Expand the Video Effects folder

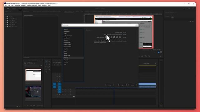(6, 25)
